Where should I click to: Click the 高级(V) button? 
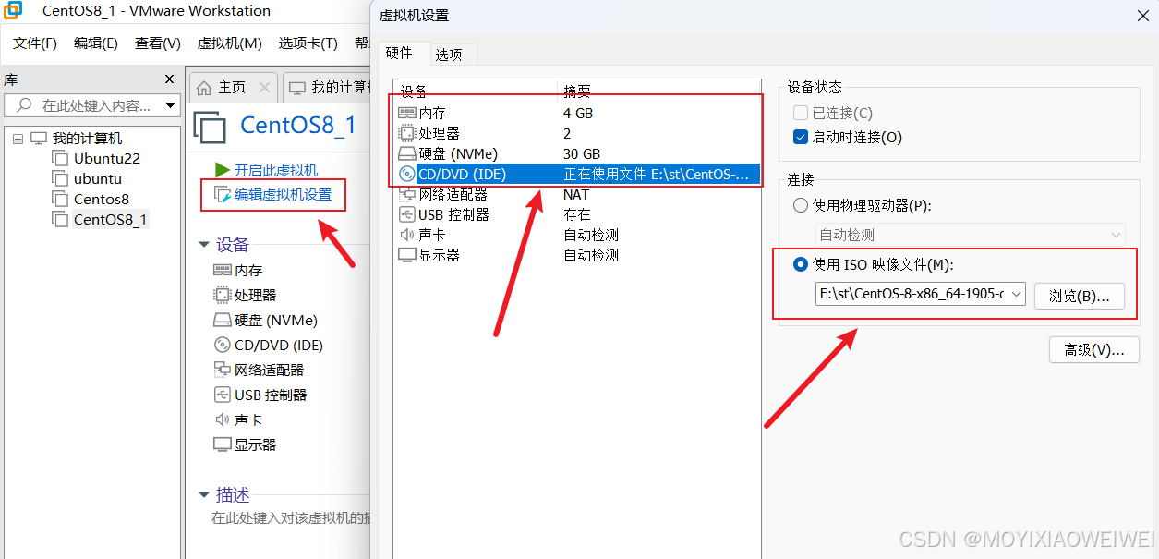(1093, 349)
